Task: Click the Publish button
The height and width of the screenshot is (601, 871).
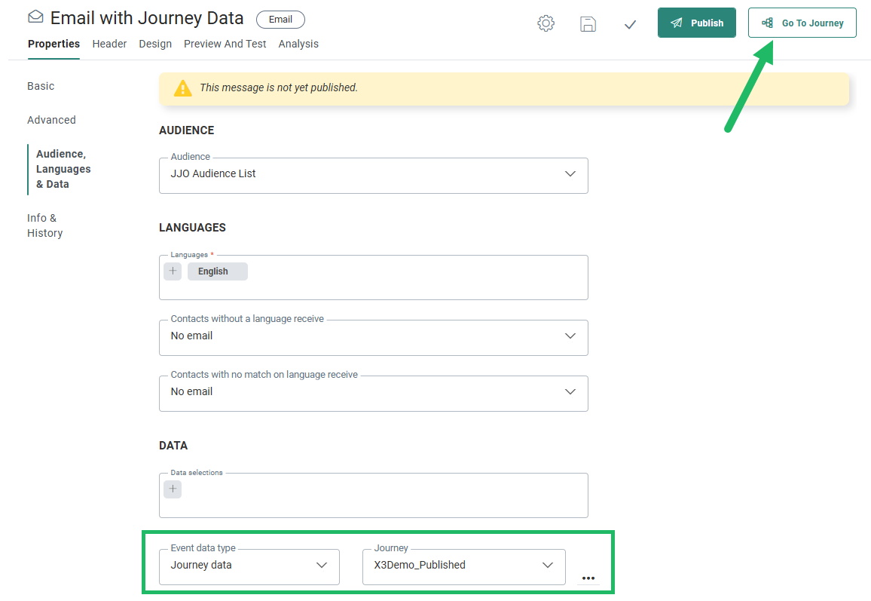Action: [696, 23]
